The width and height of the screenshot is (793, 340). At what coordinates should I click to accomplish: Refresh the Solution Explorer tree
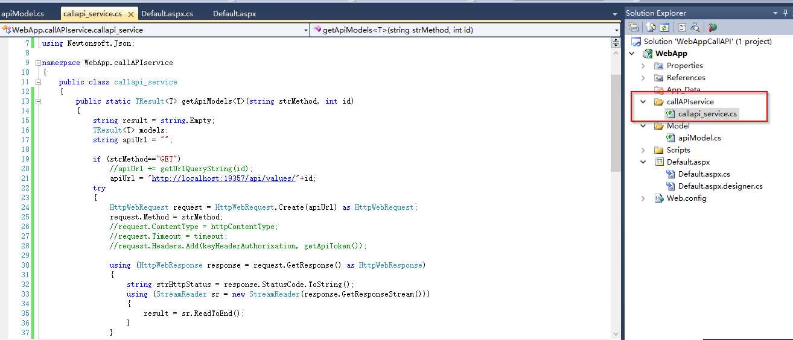[x=664, y=27]
